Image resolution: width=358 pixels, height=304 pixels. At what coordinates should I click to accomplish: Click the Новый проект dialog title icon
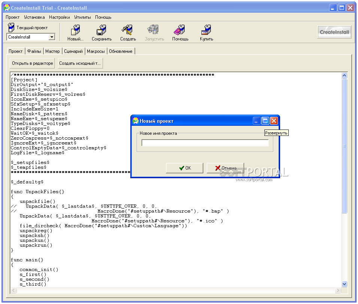coord(136,121)
